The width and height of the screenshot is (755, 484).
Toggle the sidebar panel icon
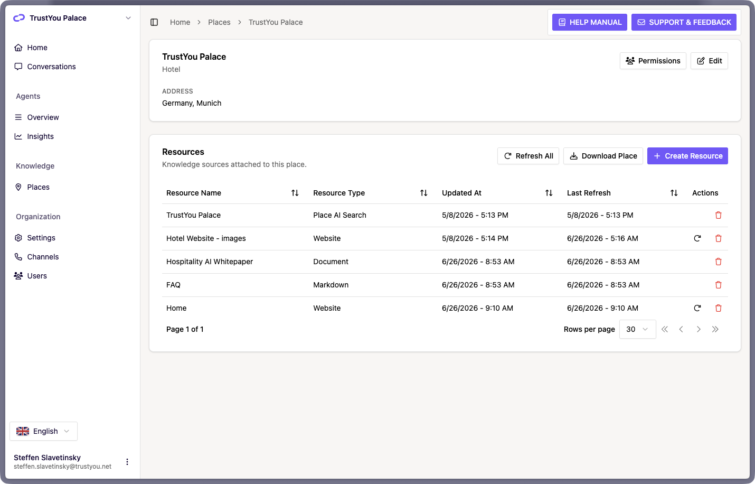point(154,22)
